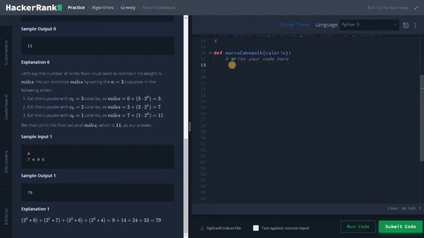424x238 pixels.
Task: Open the editor more options menu
Action: (x=415, y=25)
